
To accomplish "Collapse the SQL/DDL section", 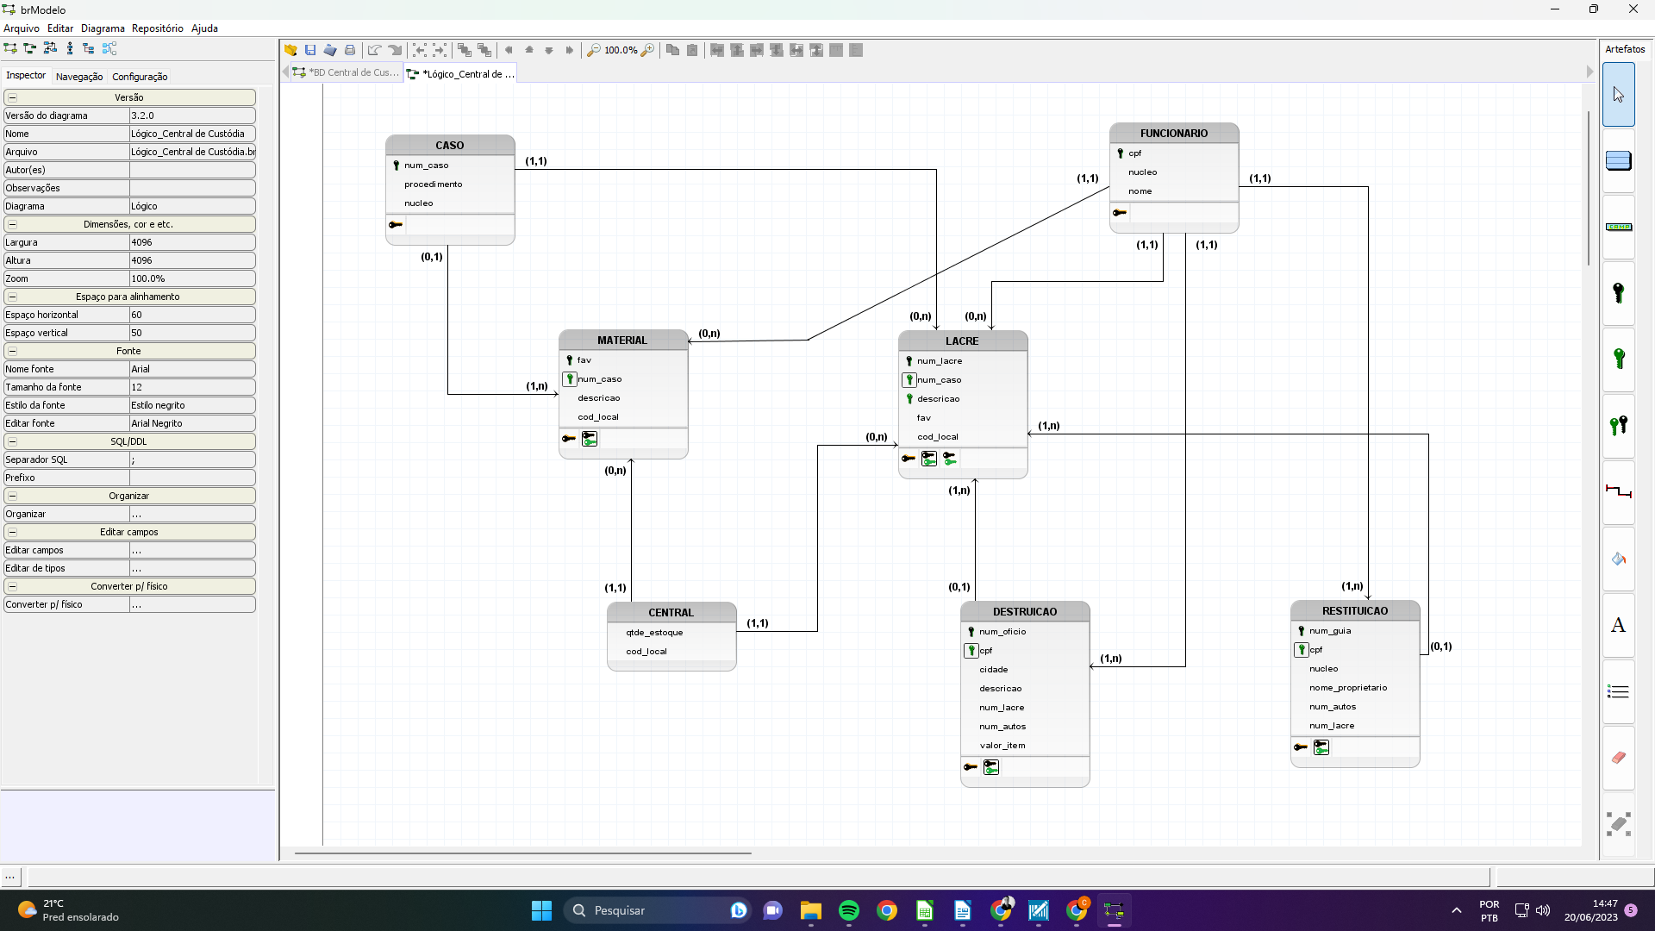I will click(12, 441).
